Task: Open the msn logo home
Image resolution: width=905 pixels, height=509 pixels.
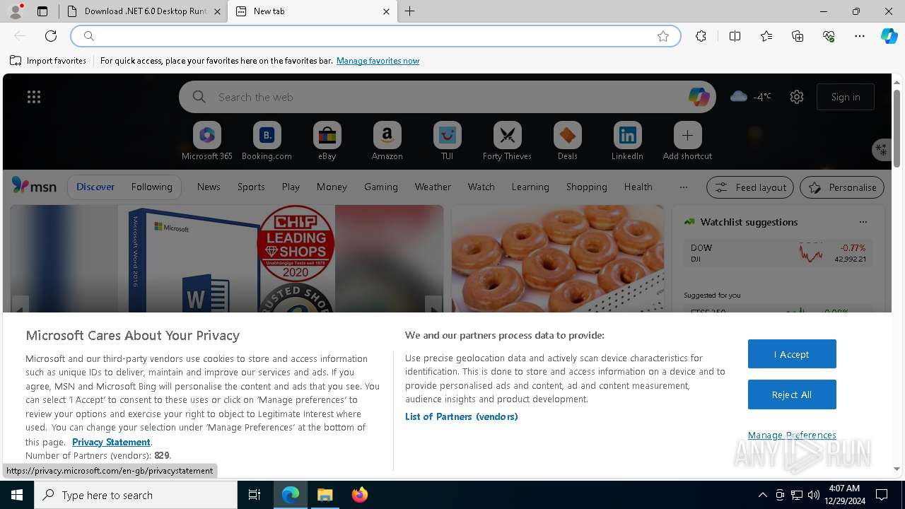Action: [34, 186]
